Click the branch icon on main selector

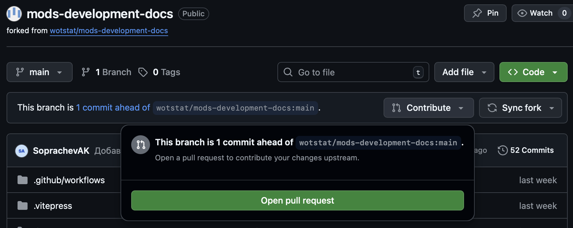pyautogui.click(x=20, y=72)
